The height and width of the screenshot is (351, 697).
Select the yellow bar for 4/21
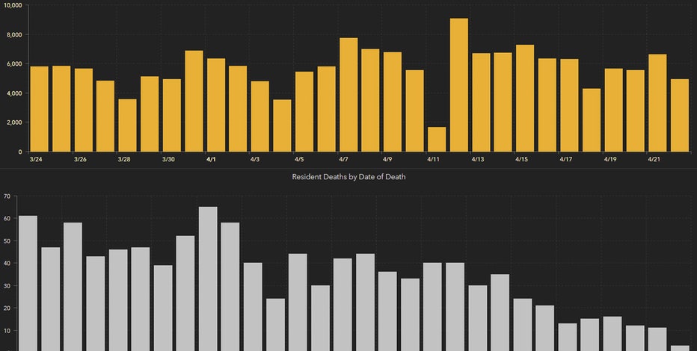coord(657,103)
